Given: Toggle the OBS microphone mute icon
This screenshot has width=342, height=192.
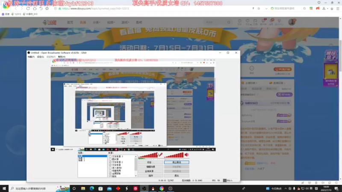Looking at the screenshot, I should pos(161,154).
